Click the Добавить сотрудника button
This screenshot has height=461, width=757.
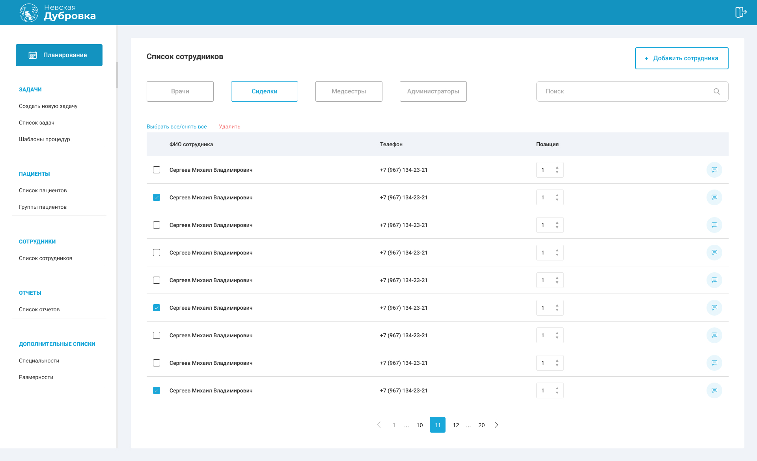(682, 58)
